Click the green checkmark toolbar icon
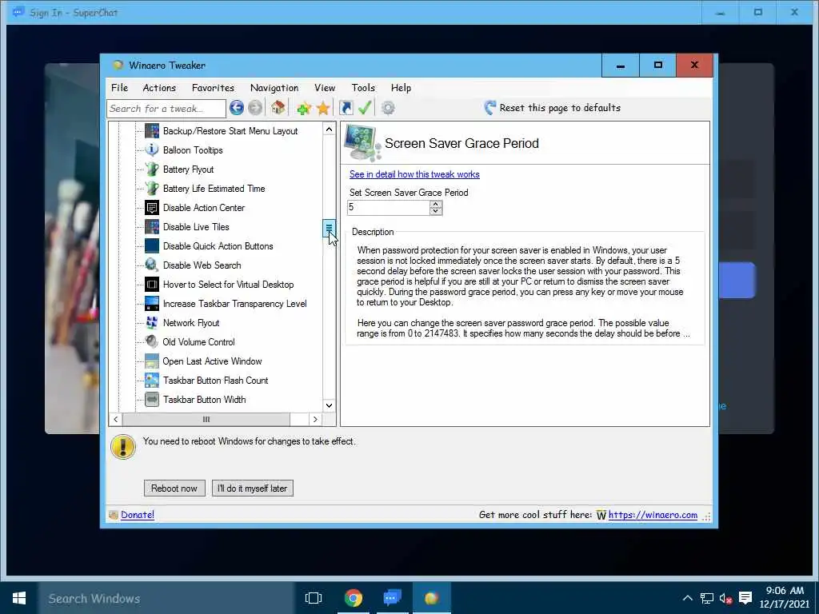Viewport: 819px width, 614px height. pyautogui.click(x=365, y=108)
